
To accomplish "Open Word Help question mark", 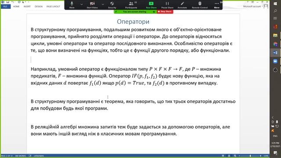I will [x=248, y=2].
